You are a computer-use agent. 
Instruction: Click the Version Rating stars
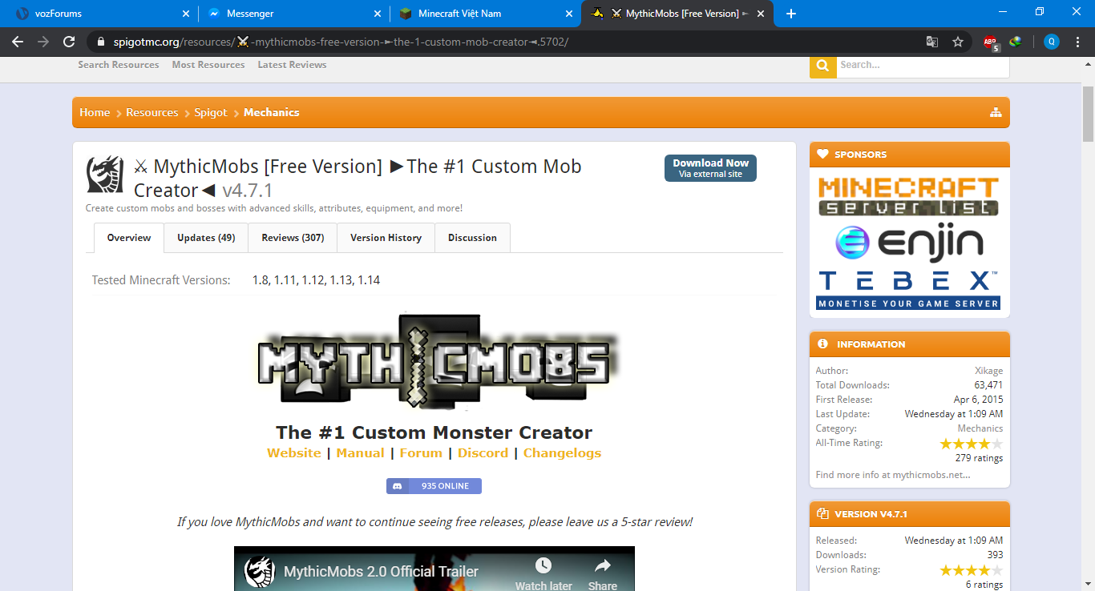point(971,570)
